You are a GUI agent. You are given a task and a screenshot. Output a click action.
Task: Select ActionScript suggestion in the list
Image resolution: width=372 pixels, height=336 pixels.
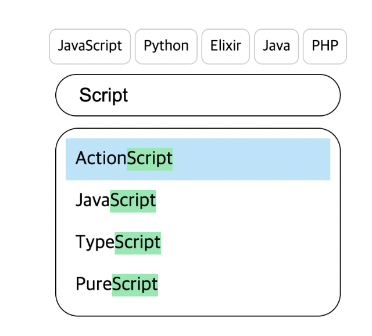[x=198, y=159]
